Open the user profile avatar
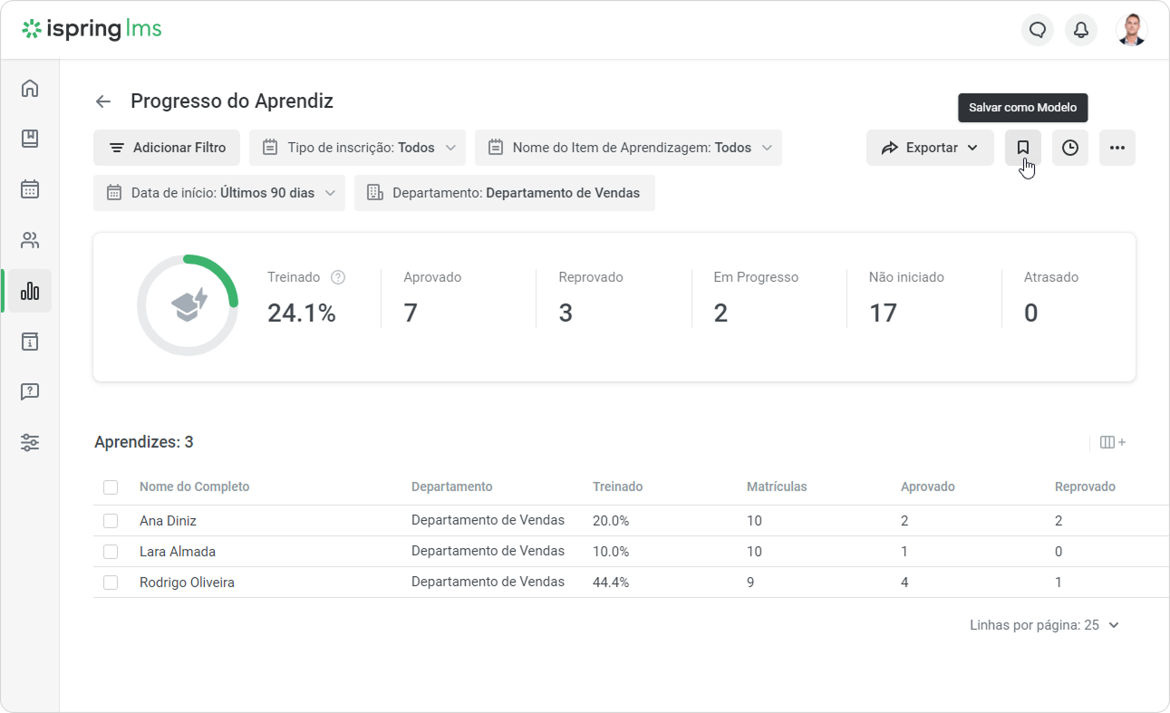 (1131, 30)
